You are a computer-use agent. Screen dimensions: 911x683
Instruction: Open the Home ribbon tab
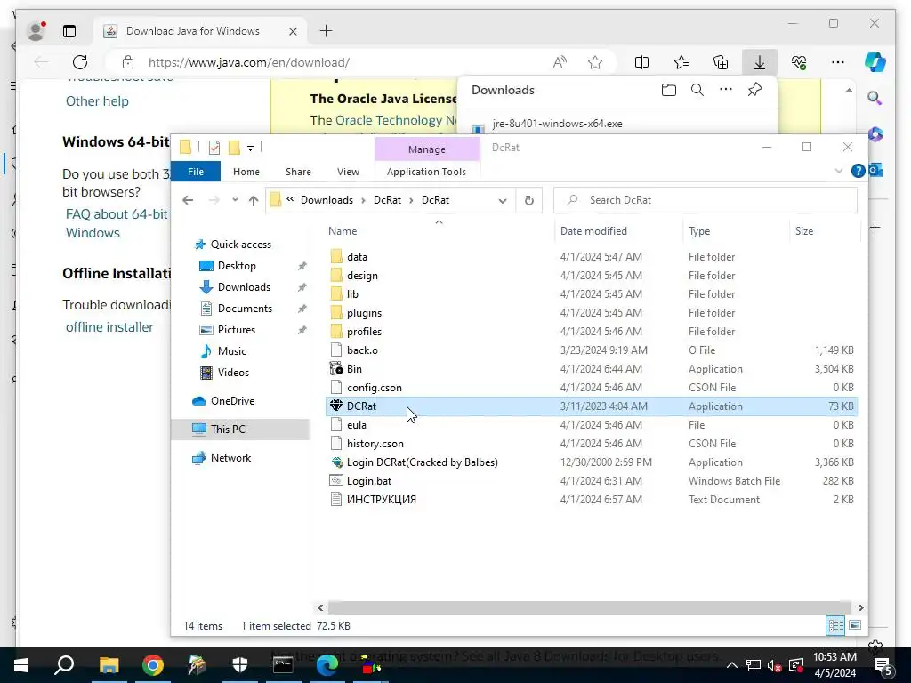pyautogui.click(x=246, y=172)
